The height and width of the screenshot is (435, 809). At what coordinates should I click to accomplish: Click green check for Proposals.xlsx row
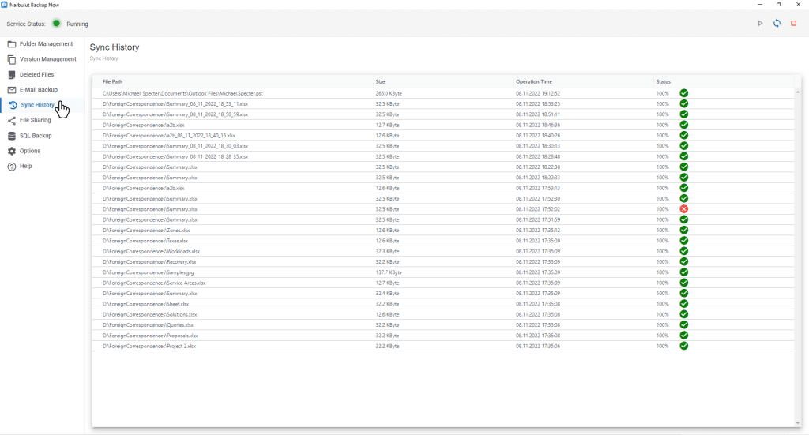pyautogui.click(x=683, y=336)
